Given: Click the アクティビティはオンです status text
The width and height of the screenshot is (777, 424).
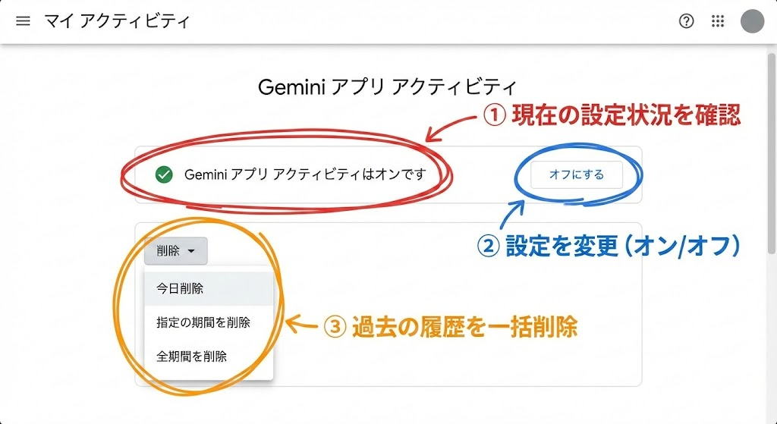Looking at the screenshot, I should click(305, 174).
